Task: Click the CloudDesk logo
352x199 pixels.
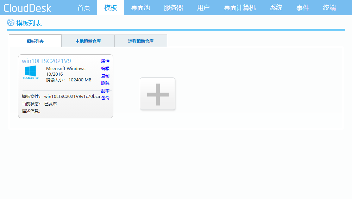Action: click(x=27, y=8)
